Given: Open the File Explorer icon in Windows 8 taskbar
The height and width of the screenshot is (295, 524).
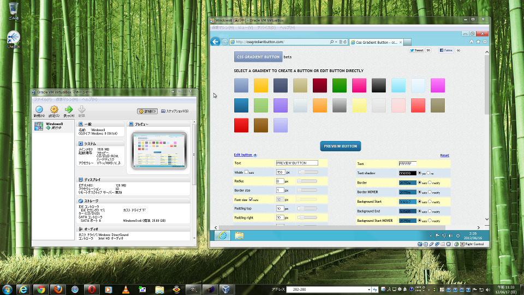Looking at the screenshot, I should tap(239, 235).
